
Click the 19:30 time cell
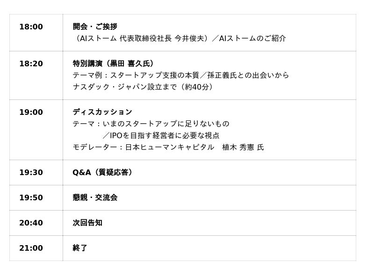click(36, 173)
